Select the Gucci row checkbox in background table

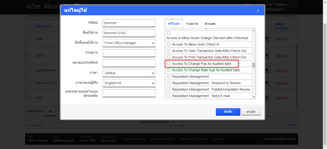[29, 56]
